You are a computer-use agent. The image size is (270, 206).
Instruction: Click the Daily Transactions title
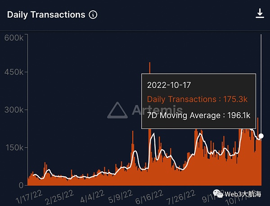(46, 15)
